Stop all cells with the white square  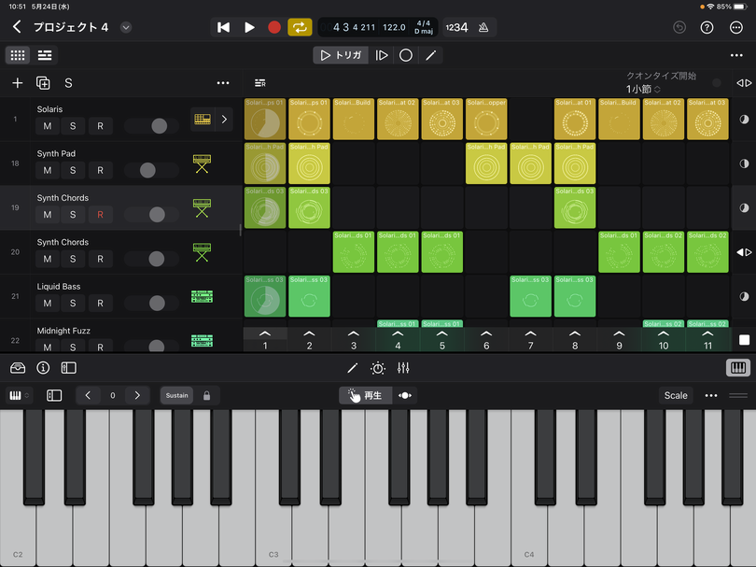(744, 340)
